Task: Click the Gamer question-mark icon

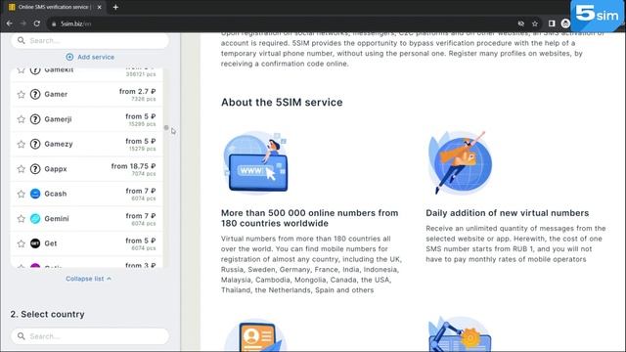Action: [35, 94]
